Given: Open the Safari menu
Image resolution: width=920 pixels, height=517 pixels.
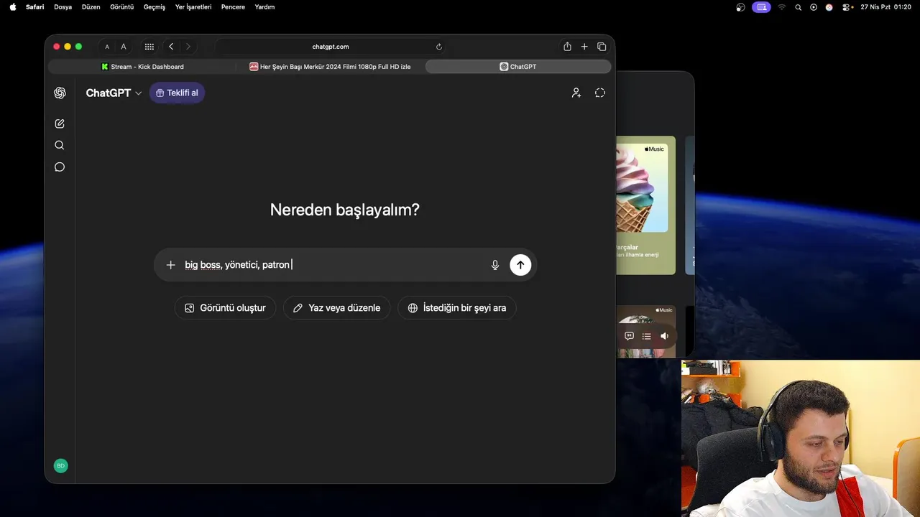Looking at the screenshot, I should point(34,7).
